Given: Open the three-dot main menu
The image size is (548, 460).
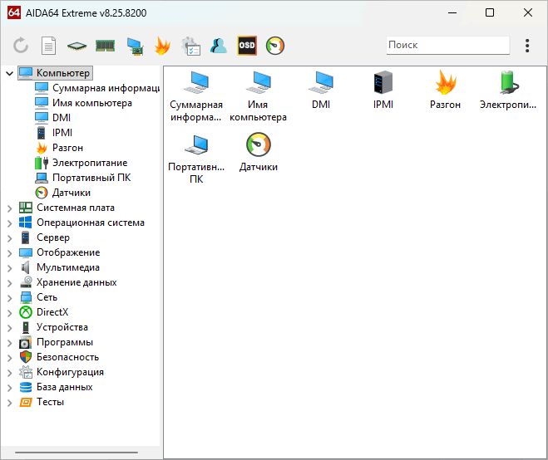Looking at the screenshot, I should (527, 46).
